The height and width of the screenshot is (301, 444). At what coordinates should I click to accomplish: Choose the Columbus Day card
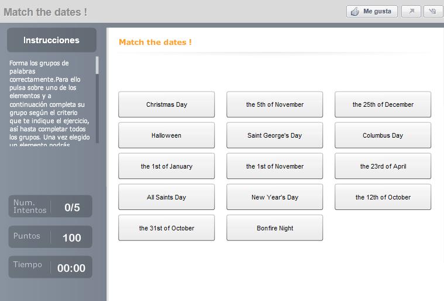click(383, 135)
